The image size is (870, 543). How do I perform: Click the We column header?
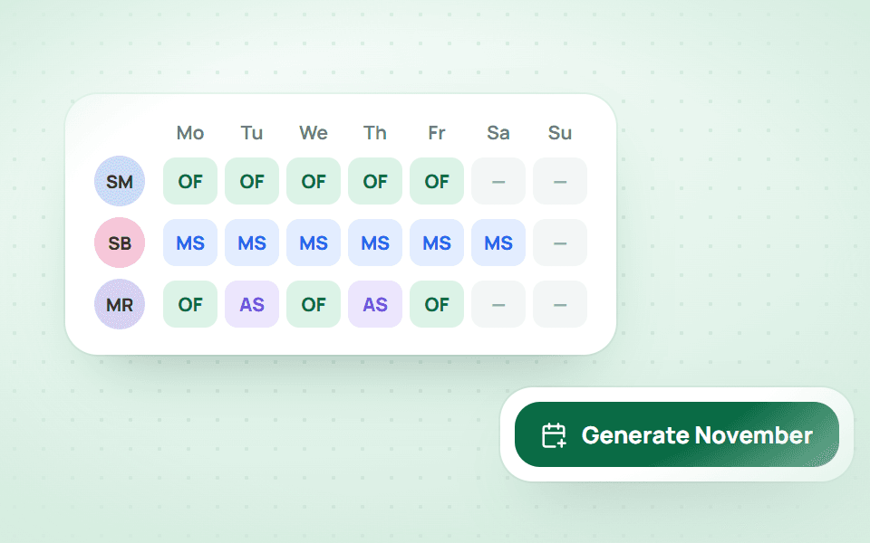(314, 133)
